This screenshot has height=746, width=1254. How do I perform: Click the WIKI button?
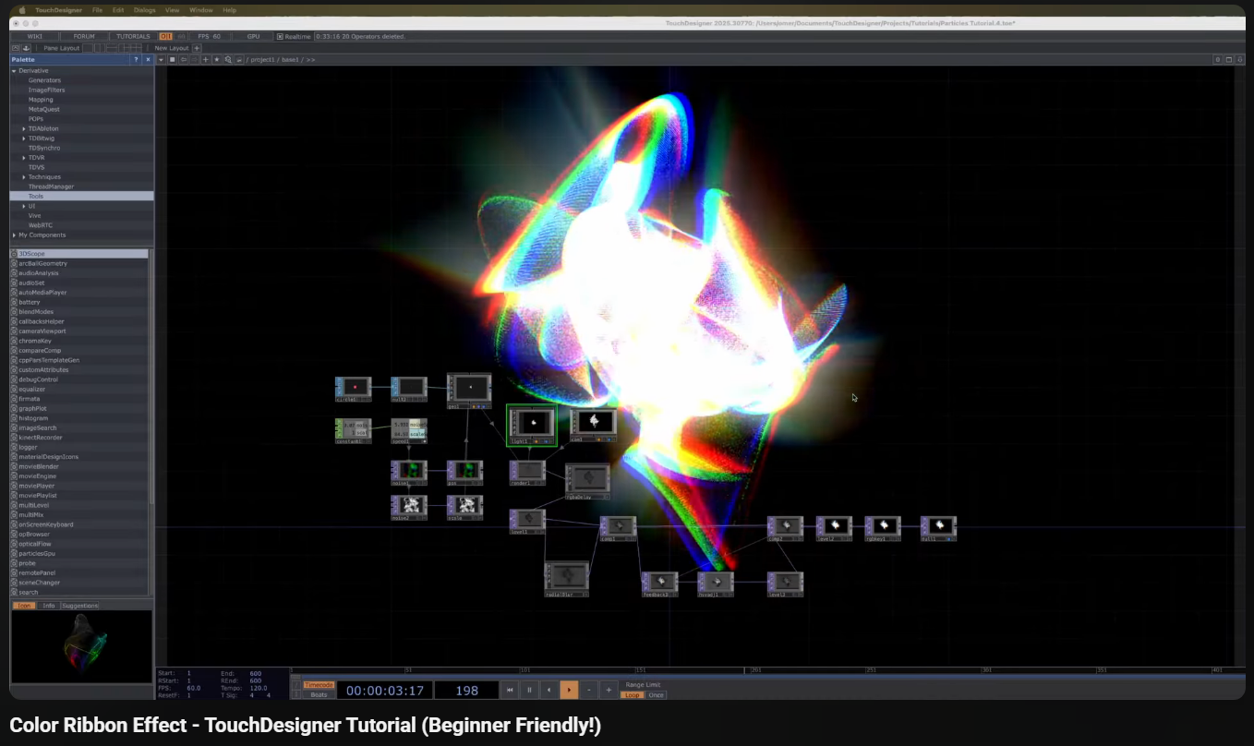35,36
